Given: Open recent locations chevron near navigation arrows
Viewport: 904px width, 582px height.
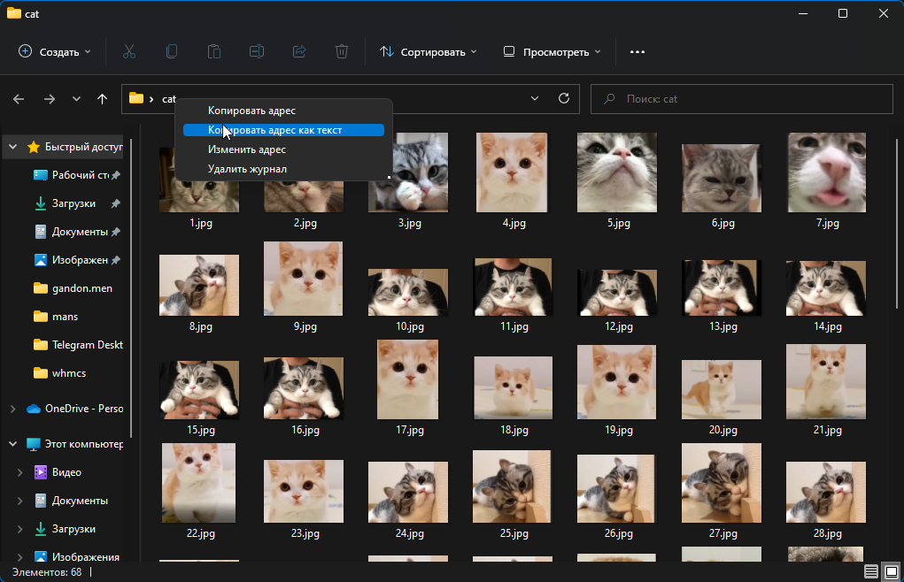Looking at the screenshot, I should (x=76, y=99).
